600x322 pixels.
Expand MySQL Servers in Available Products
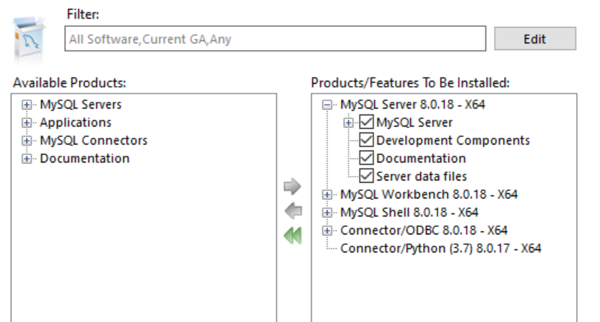pyautogui.click(x=26, y=105)
